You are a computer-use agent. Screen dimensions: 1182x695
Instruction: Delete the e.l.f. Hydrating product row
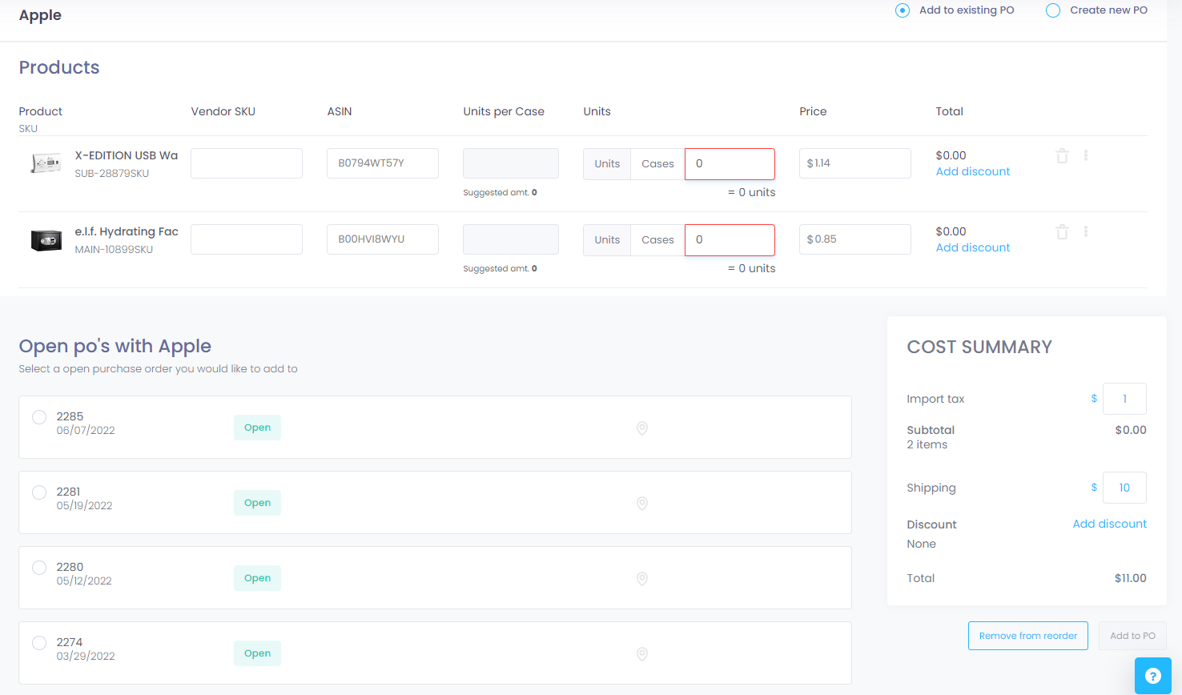point(1062,232)
